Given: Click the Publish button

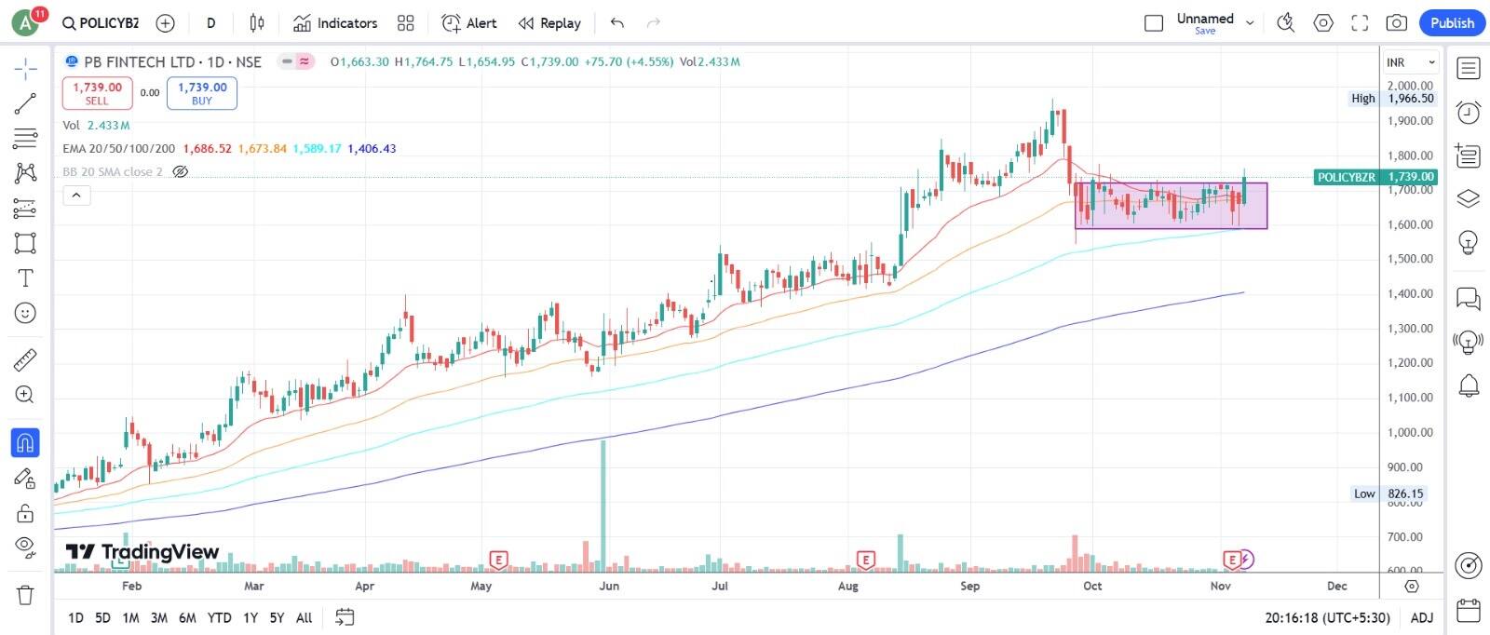Looking at the screenshot, I should point(1451,23).
